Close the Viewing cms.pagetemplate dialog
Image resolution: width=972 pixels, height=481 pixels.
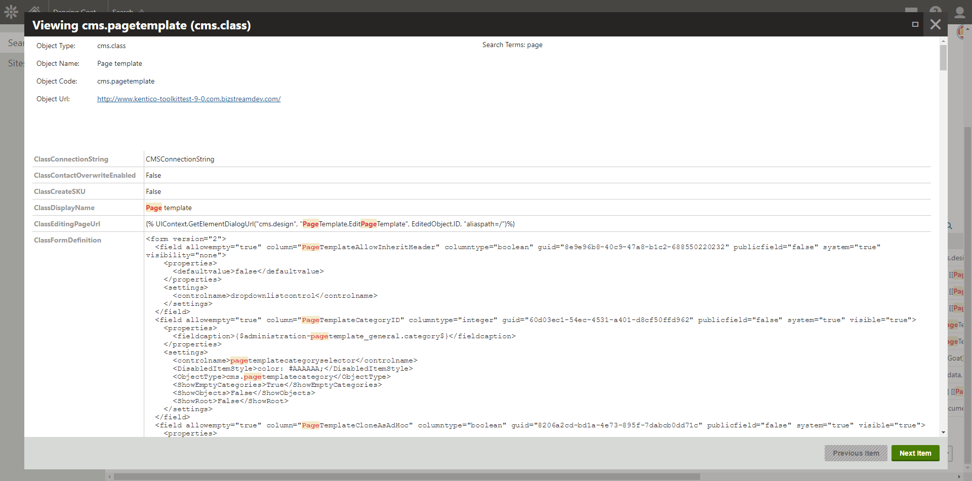(x=936, y=24)
